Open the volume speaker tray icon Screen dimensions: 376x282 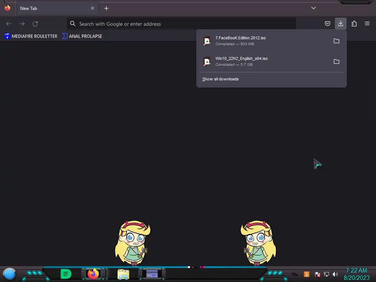(335, 274)
